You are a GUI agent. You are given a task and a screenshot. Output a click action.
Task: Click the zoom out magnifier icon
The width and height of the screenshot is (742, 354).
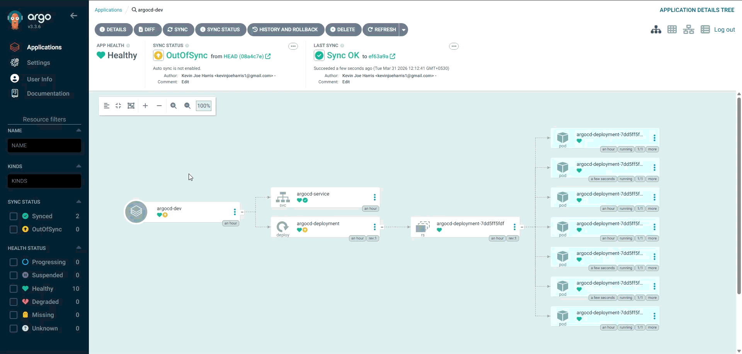tap(187, 106)
